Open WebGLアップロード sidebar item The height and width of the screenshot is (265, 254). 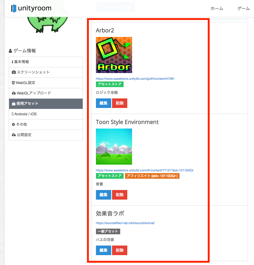tap(46, 93)
